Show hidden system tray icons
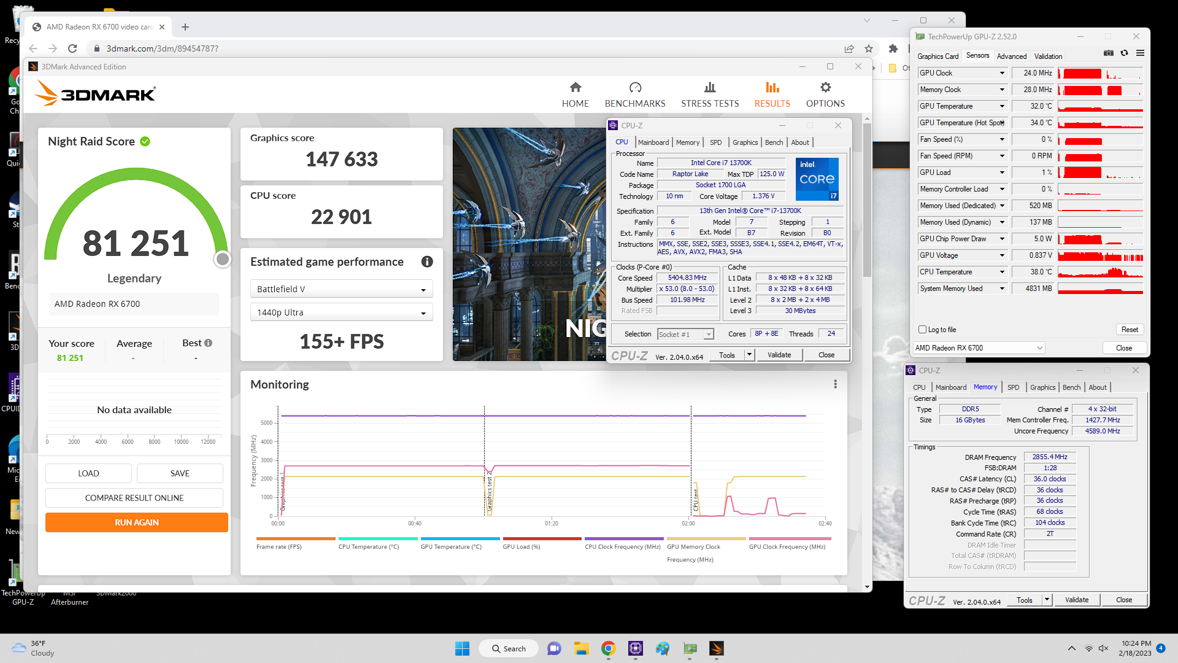1178x663 pixels. coord(1071,648)
